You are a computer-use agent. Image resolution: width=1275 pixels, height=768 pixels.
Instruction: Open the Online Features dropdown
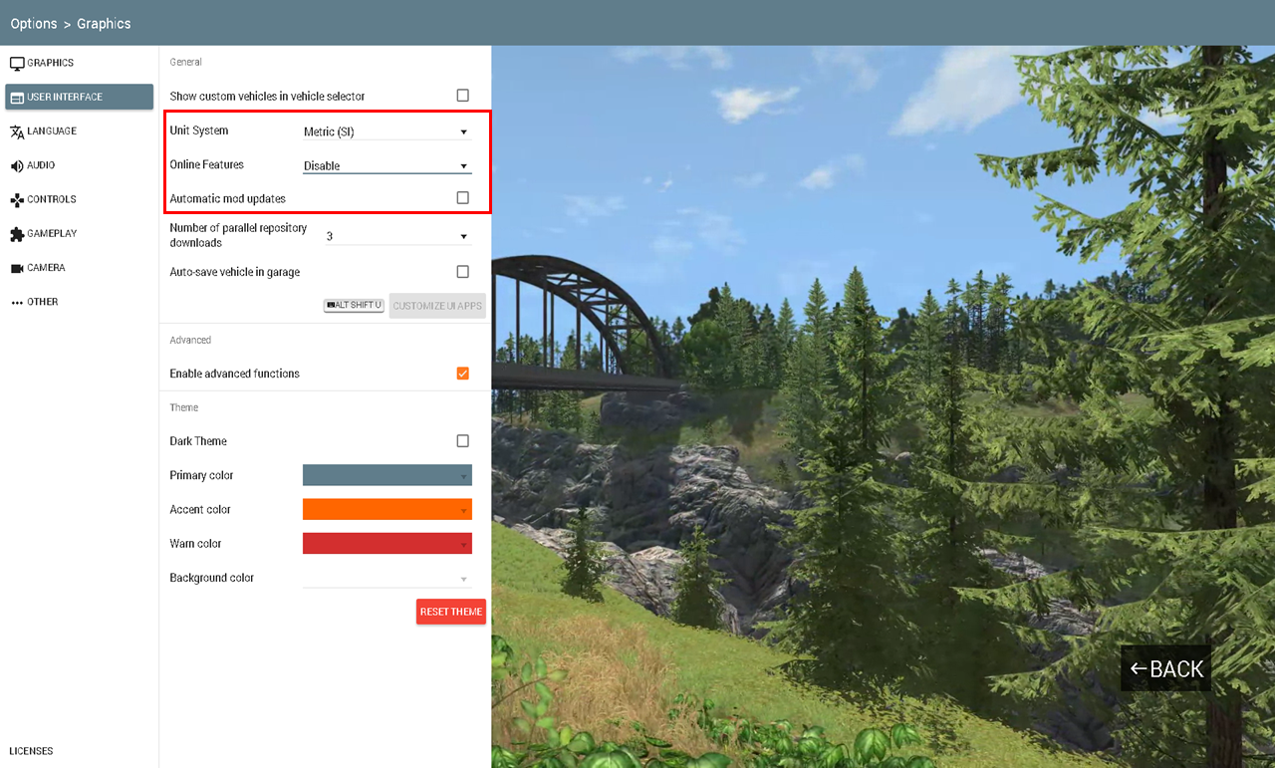[x=386, y=165]
